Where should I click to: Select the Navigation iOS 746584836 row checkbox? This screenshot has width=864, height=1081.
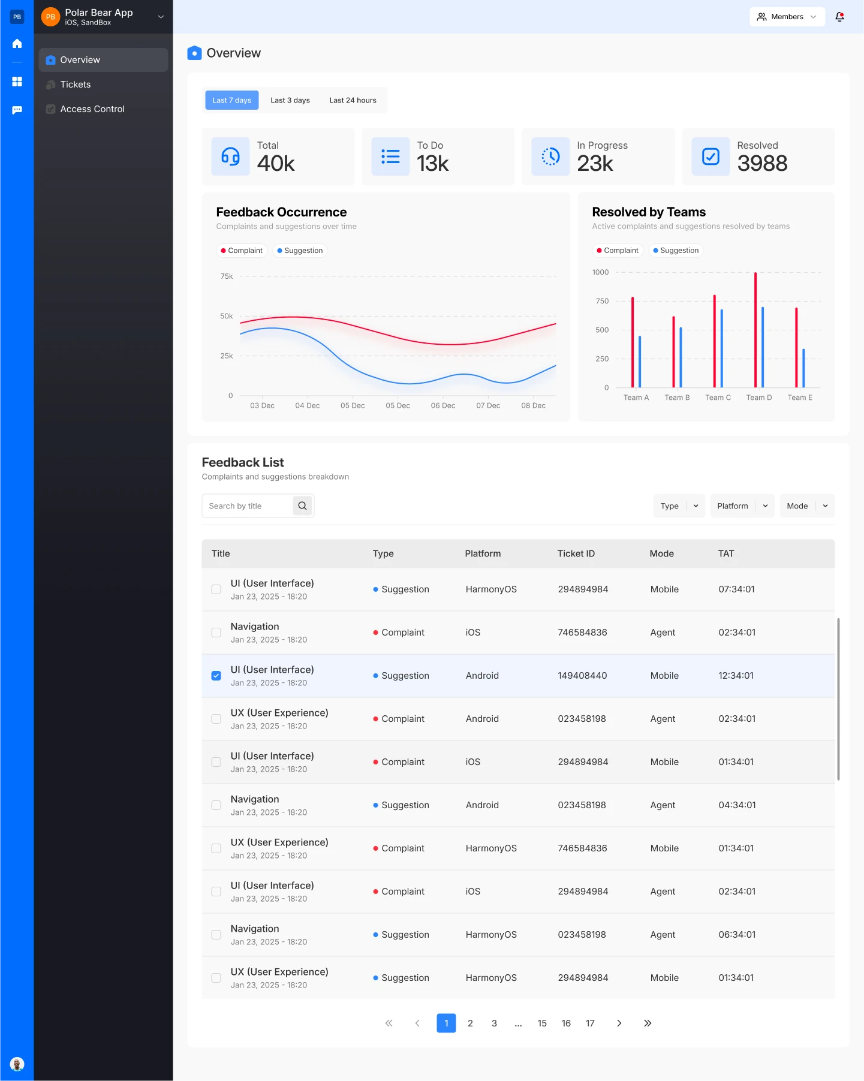(216, 633)
